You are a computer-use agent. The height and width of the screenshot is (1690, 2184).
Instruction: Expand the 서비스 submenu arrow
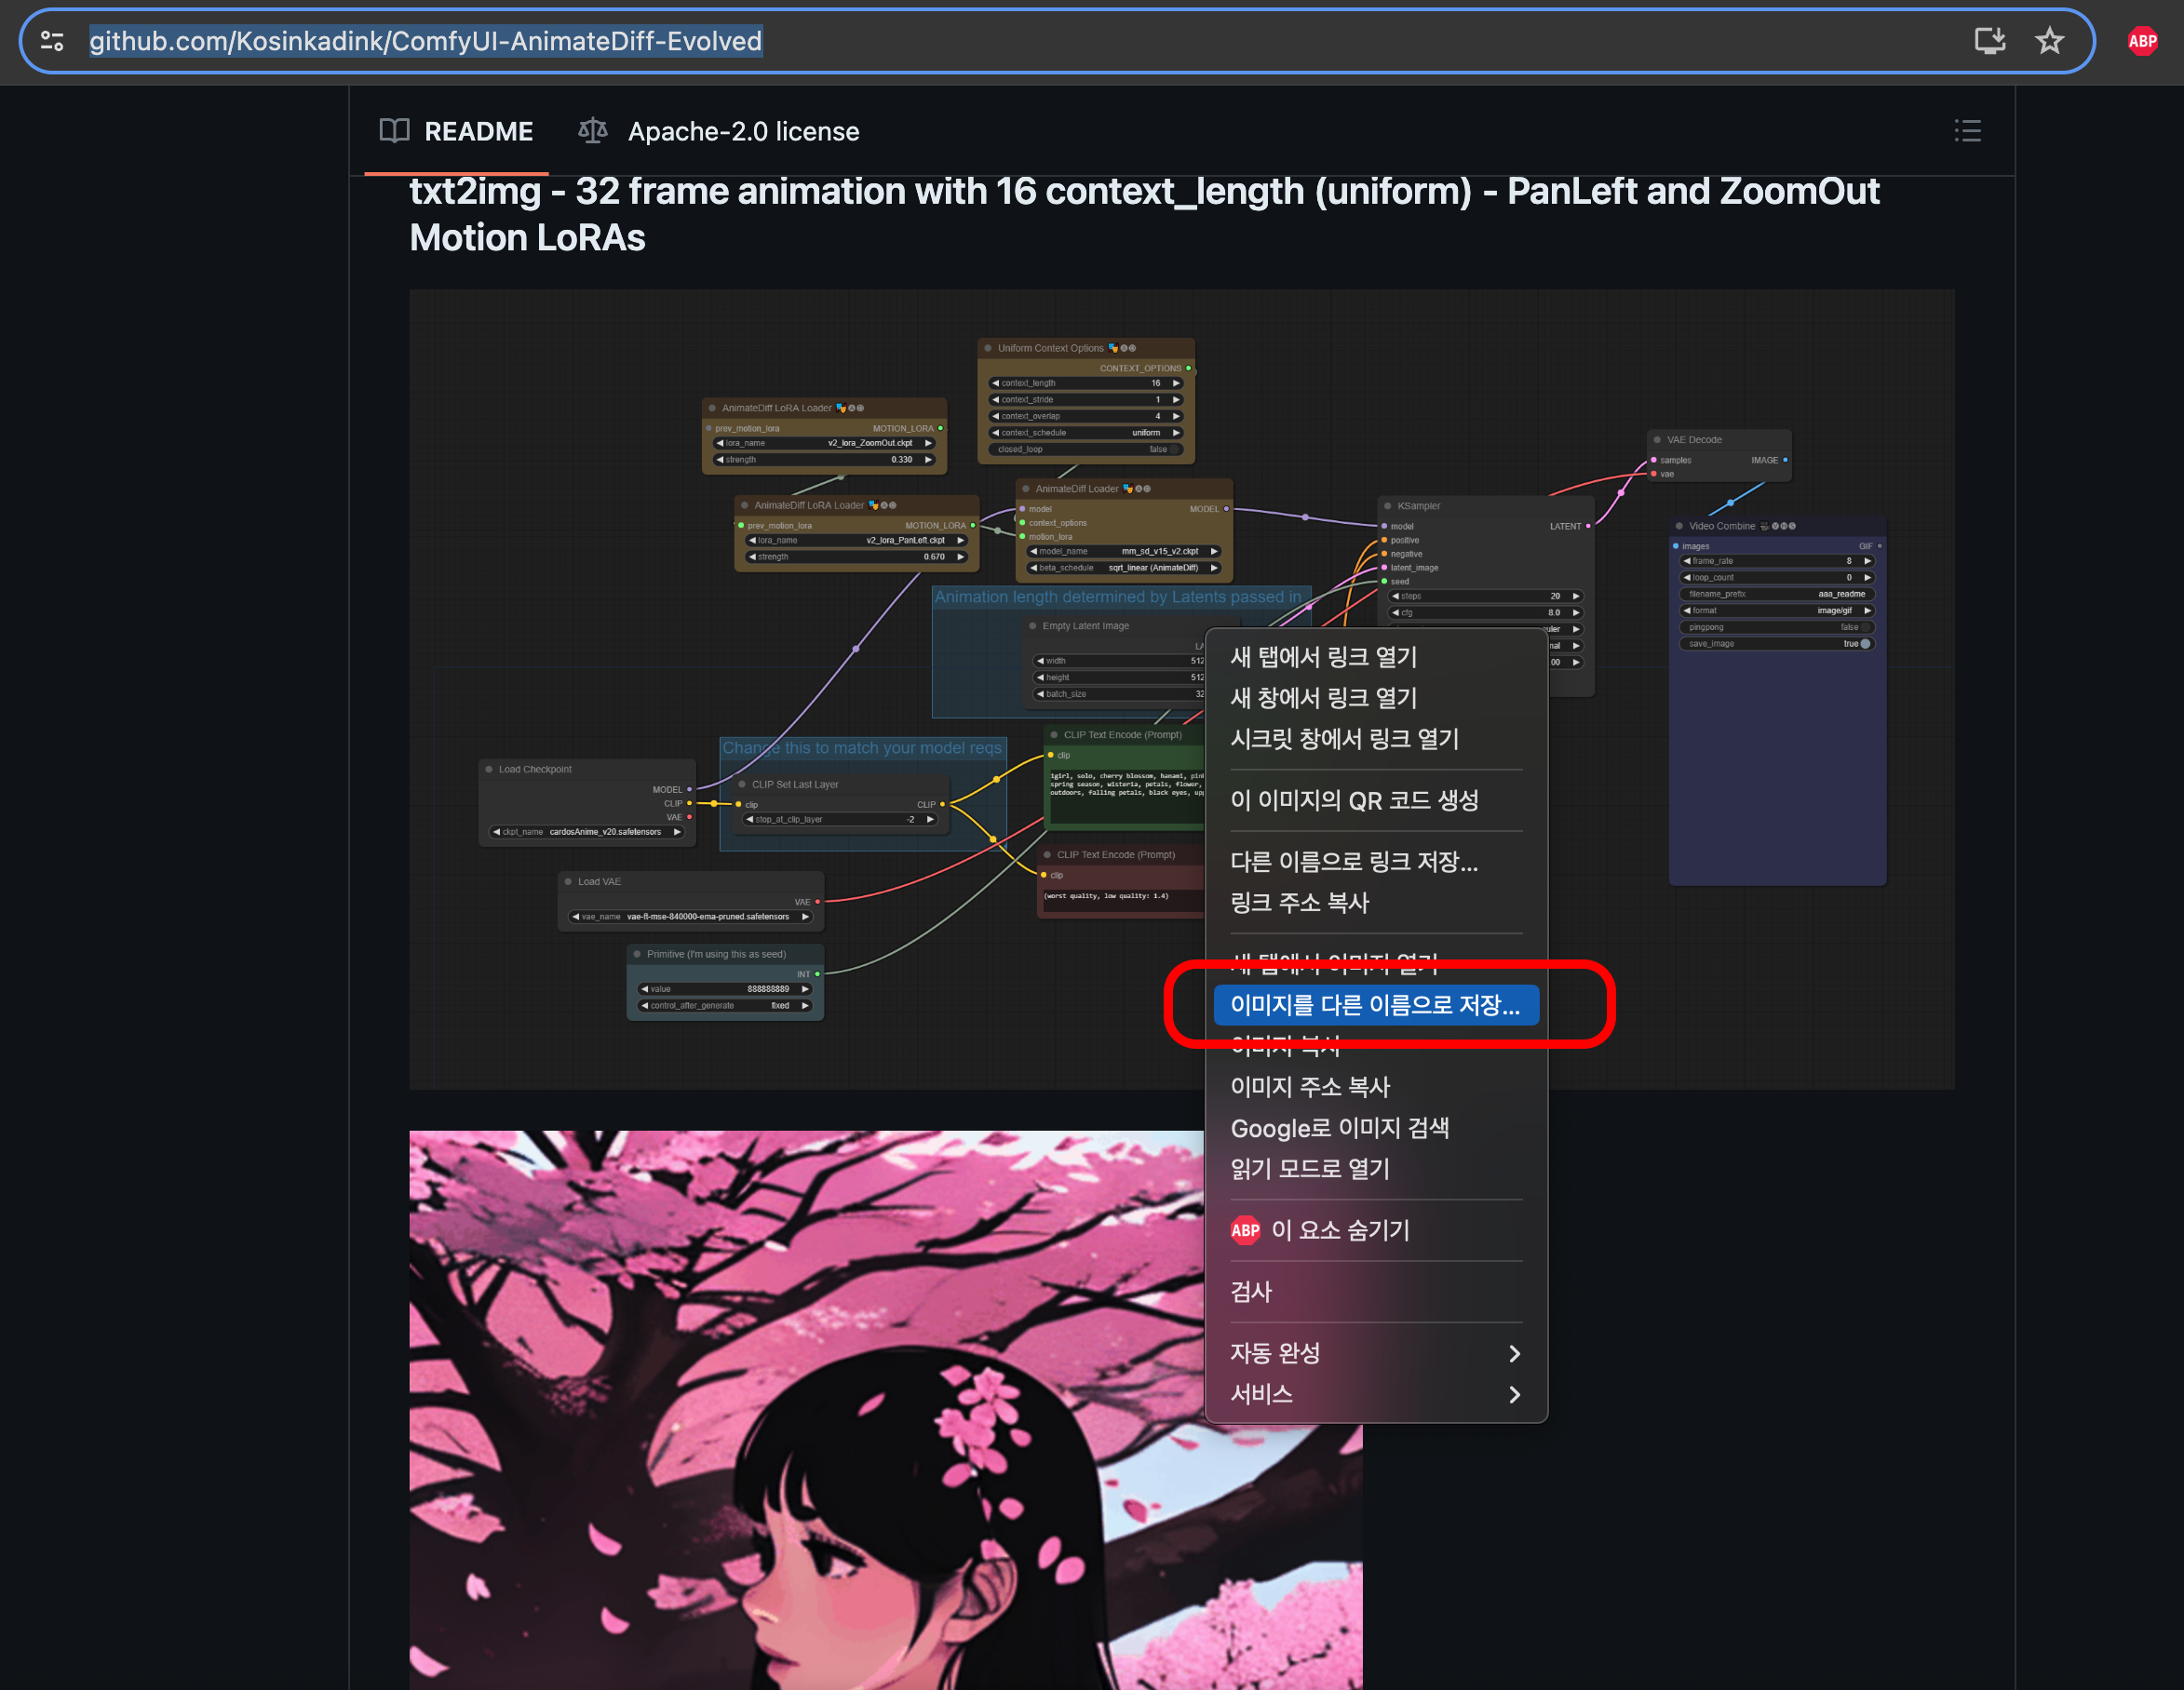click(1513, 1394)
